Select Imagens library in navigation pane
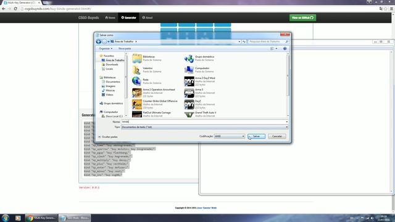Viewport: 395px width, 222px height. tap(110, 86)
